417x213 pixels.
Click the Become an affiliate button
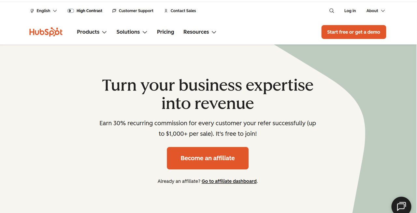[x=208, y=158]
